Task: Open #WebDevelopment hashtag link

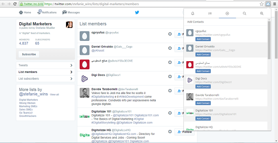Action: tap(131, 97)
